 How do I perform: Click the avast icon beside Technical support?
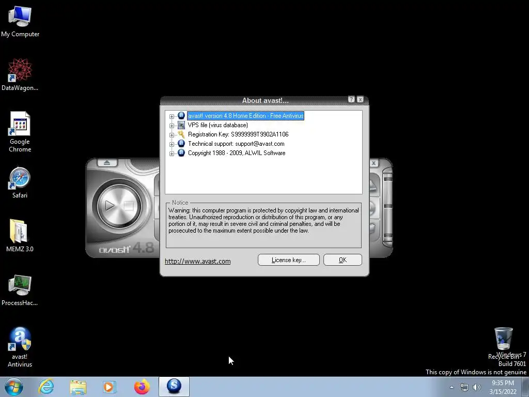click(x=181, y=144)
